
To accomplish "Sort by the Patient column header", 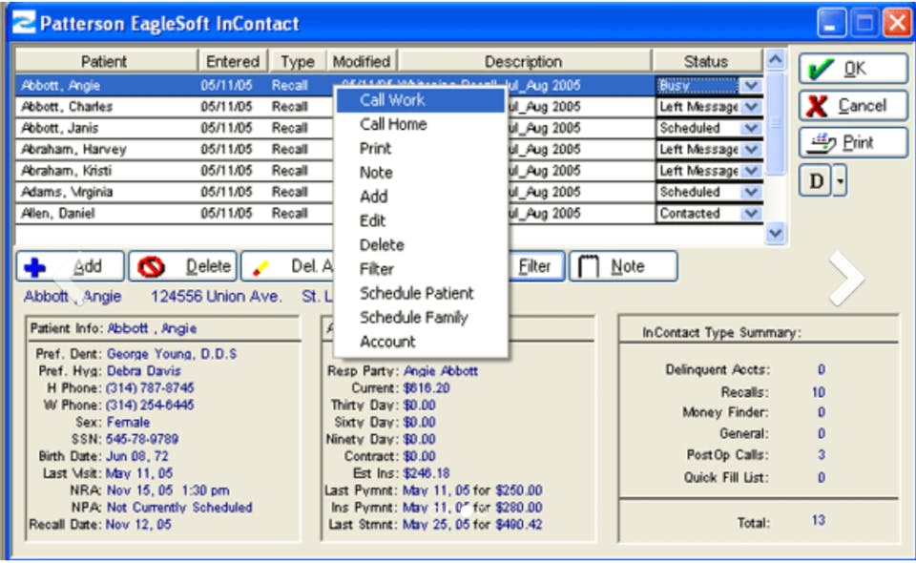I will click(x=106, y=61).
